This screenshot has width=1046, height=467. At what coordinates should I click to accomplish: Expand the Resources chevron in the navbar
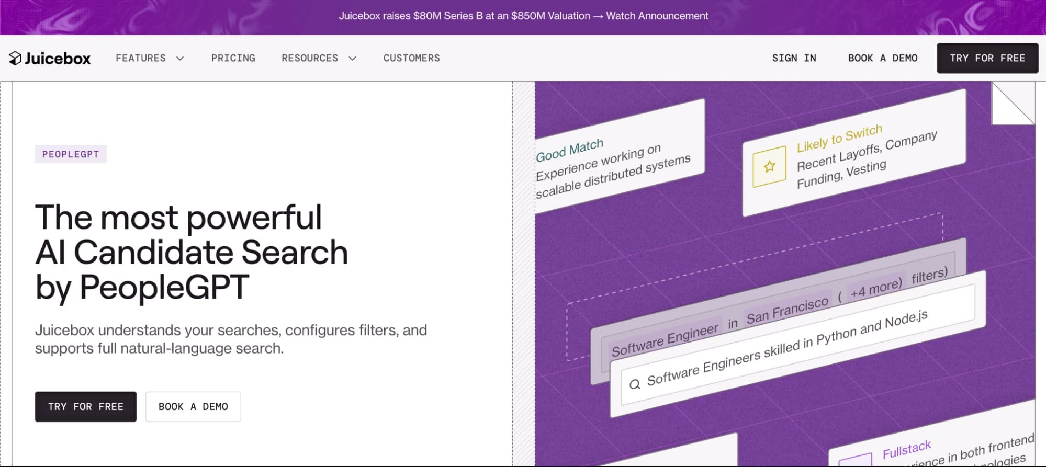click(352, 59)
